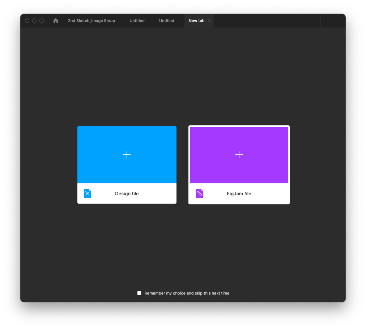
Task: Click plus sign on purple FigJam card
Action: click(239, 155)
